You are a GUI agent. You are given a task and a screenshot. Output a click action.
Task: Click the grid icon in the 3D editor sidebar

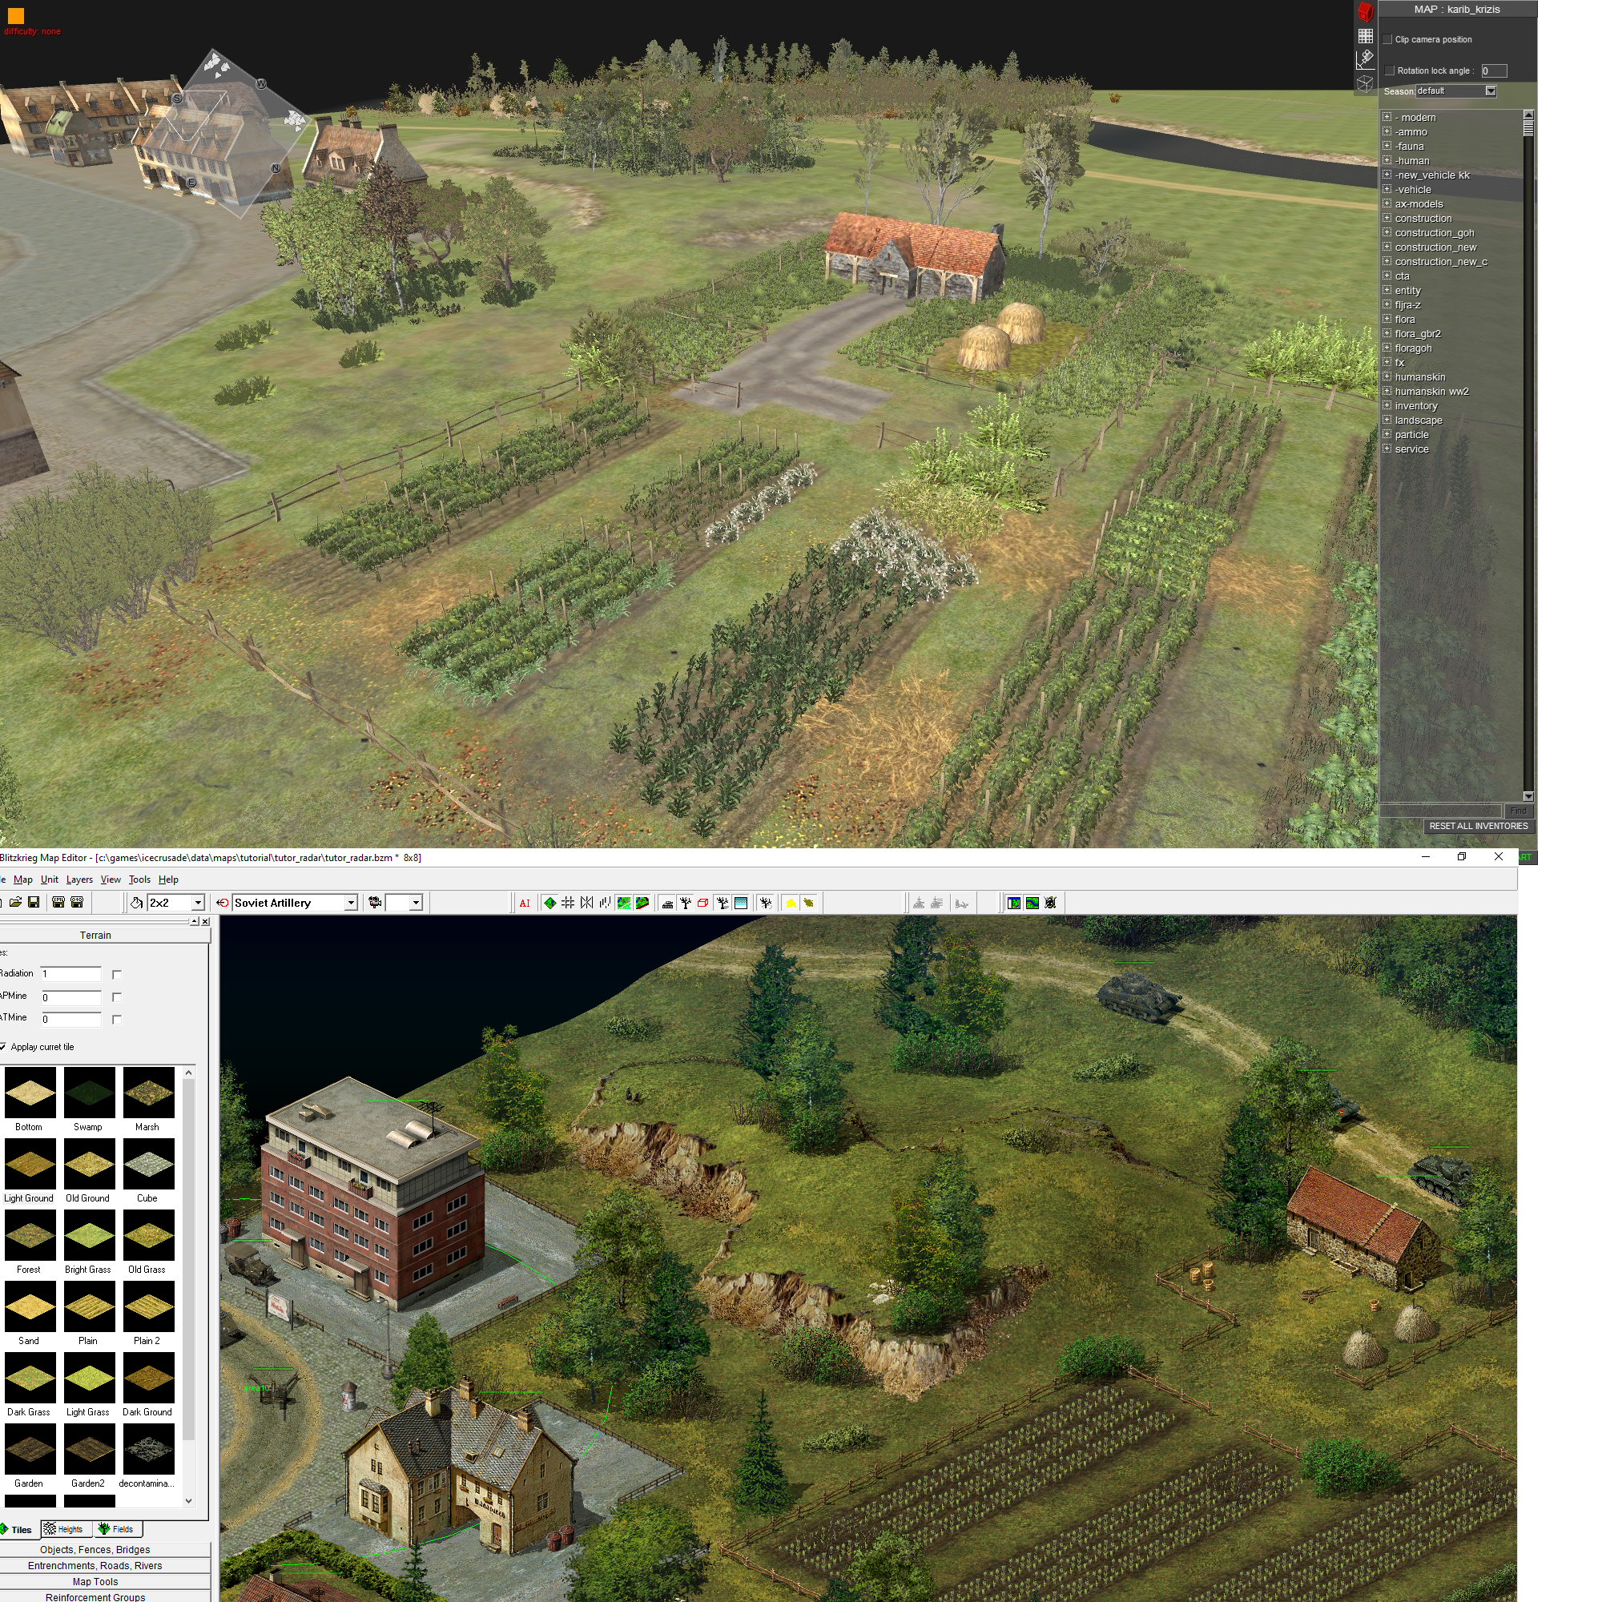click(1365, 36)
